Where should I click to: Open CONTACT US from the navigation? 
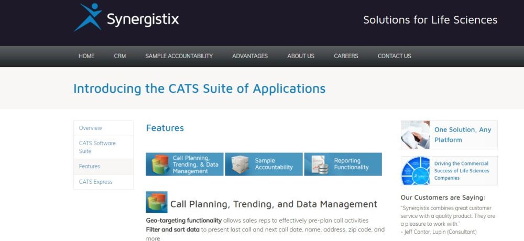point(395,56)
